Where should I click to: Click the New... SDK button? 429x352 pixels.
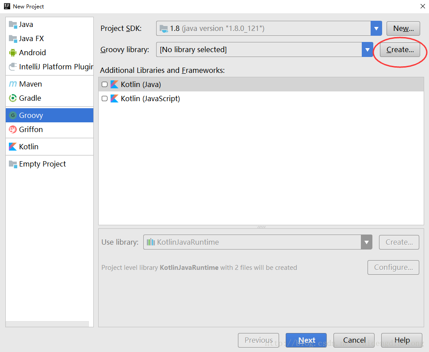tap(403, 28)
